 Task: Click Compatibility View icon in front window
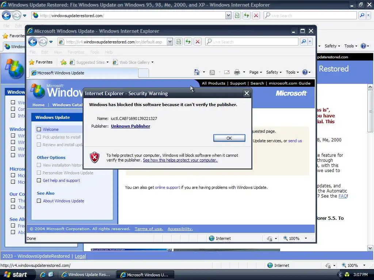[179, 42]
